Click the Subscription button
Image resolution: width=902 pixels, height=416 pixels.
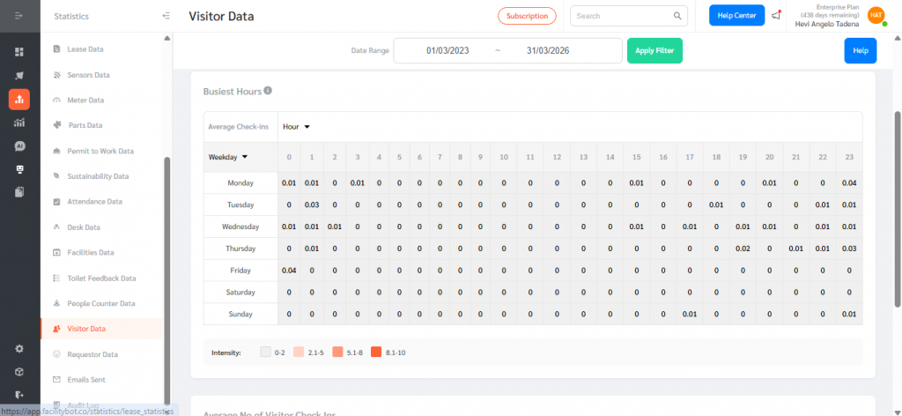point(527,16)
